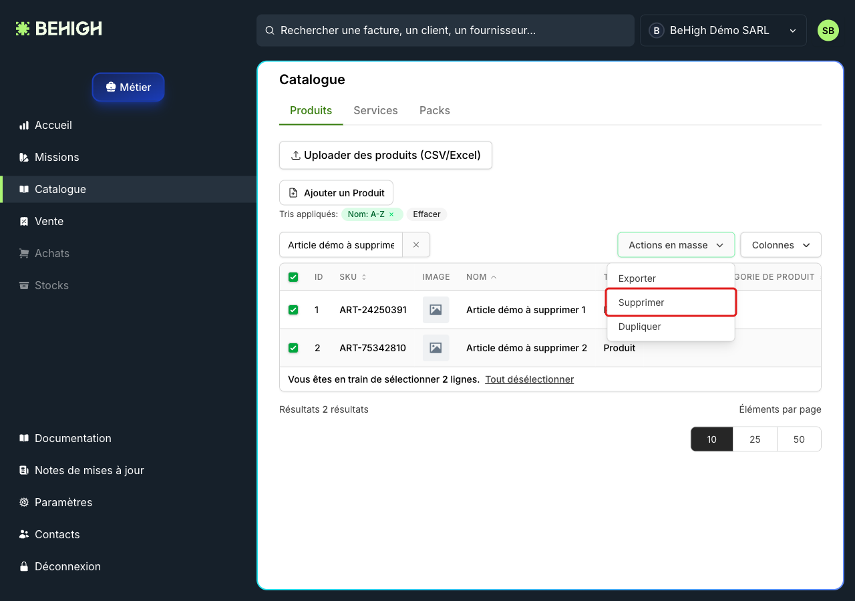
Task: Click the Stocks box icon
Action: (24, 285)
